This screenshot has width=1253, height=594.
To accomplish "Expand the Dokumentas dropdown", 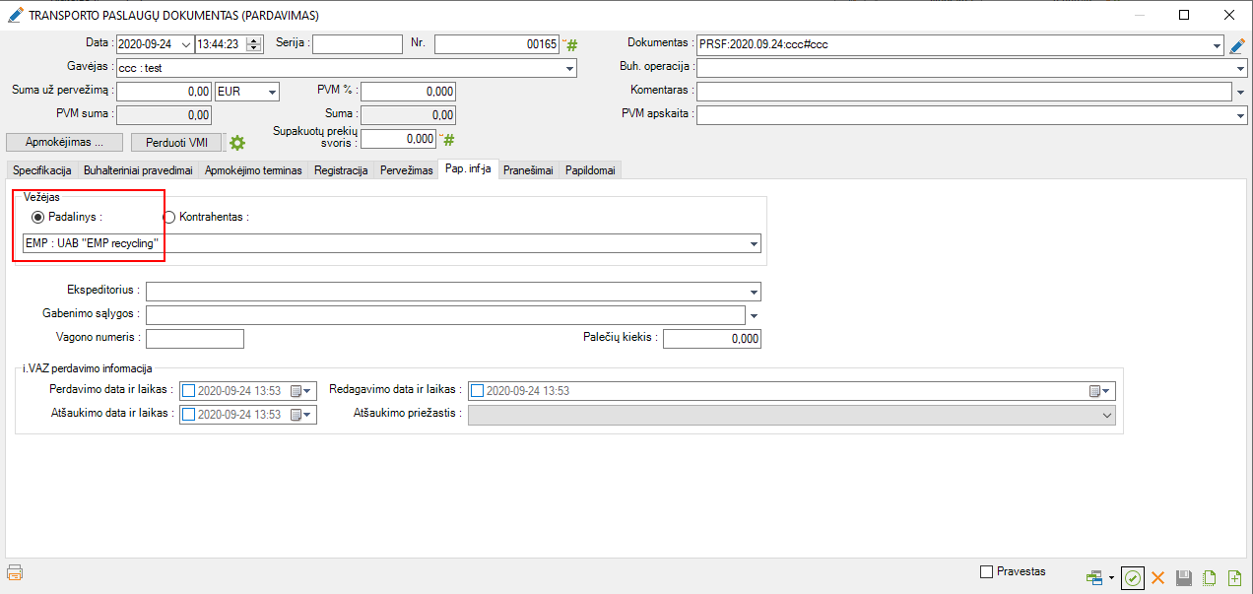I will coord(1216,45).
